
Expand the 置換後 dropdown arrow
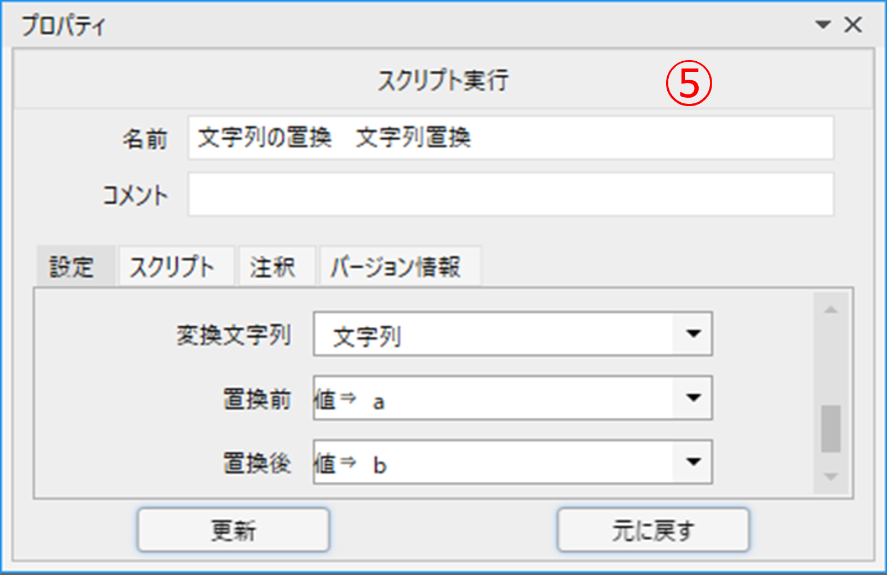pos(693,462)
